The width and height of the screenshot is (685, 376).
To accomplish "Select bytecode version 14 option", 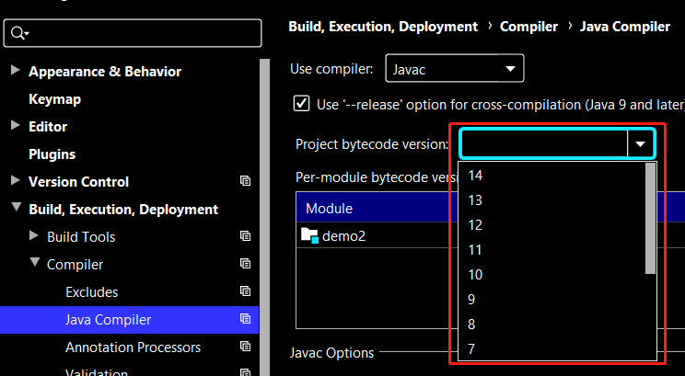I will [475, 175].
